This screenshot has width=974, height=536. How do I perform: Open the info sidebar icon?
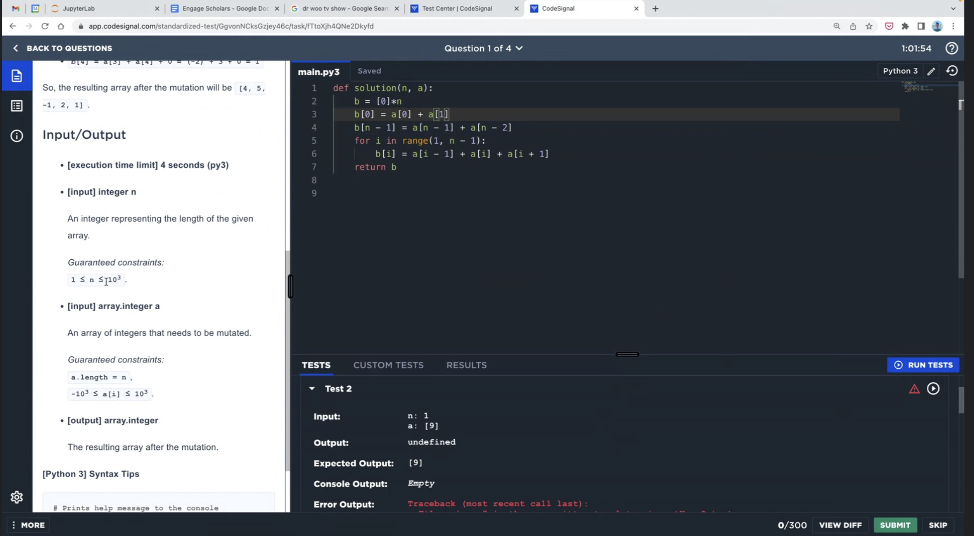(17, 136)
